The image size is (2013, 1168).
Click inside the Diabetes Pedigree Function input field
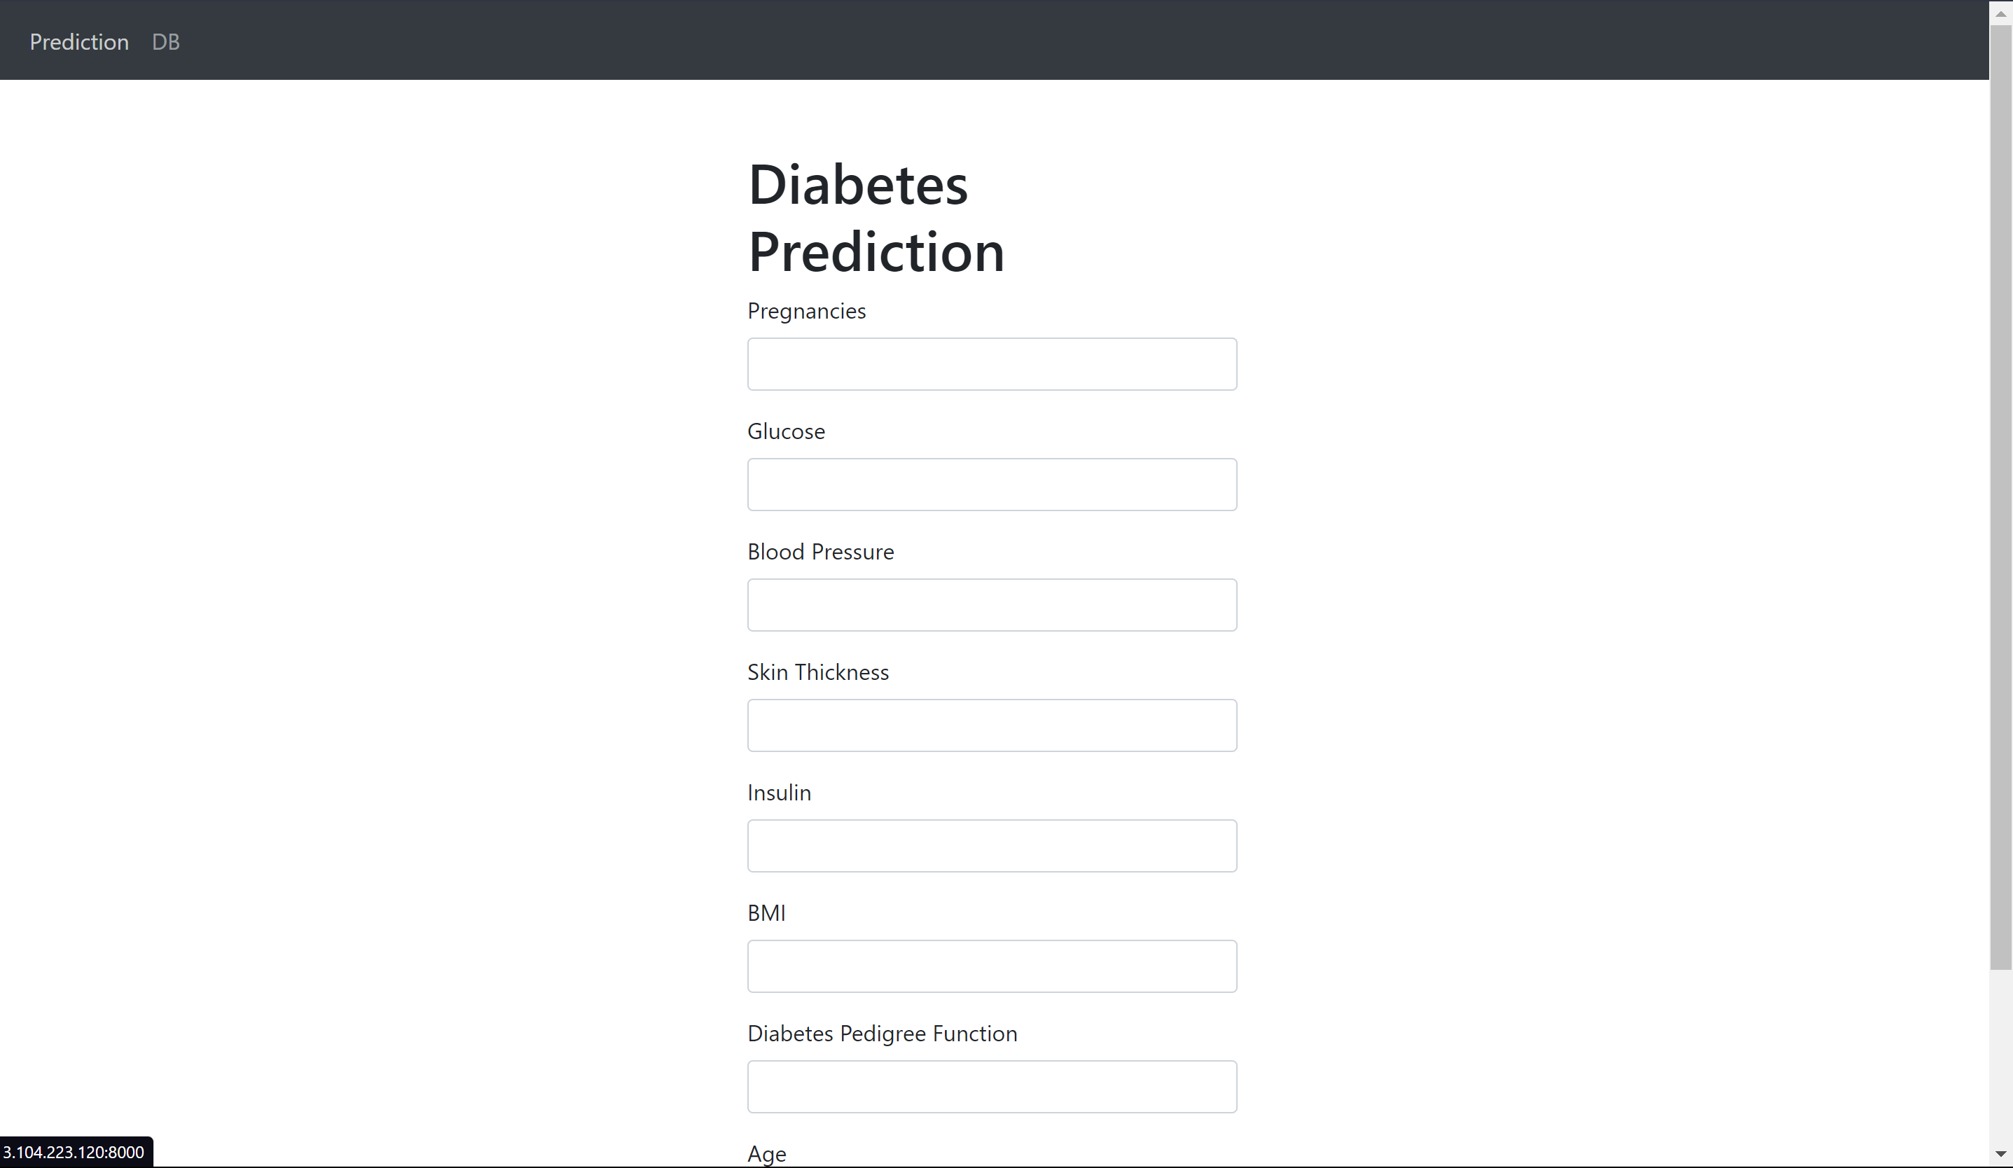pos(990,1086)
